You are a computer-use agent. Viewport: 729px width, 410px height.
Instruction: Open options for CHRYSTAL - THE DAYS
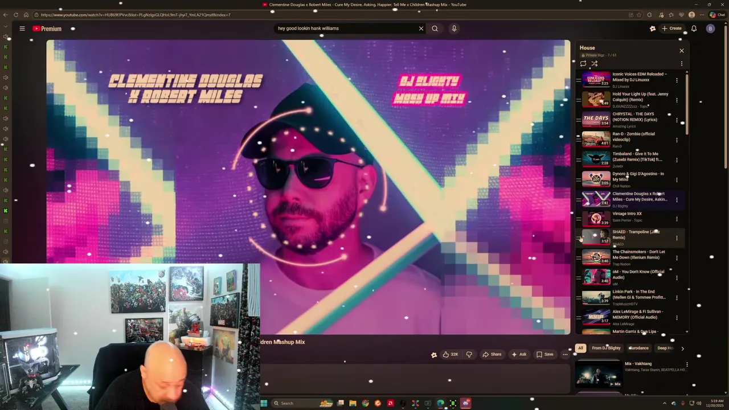click(x=677, y=120)
